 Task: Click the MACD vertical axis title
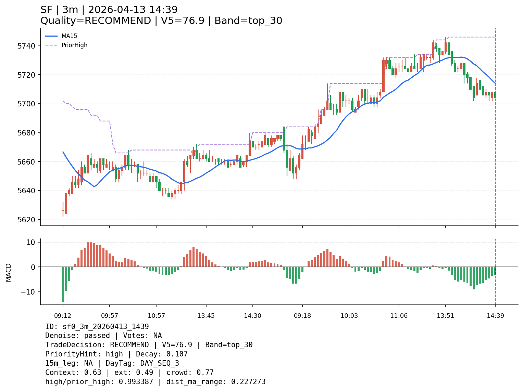point(9,272)
